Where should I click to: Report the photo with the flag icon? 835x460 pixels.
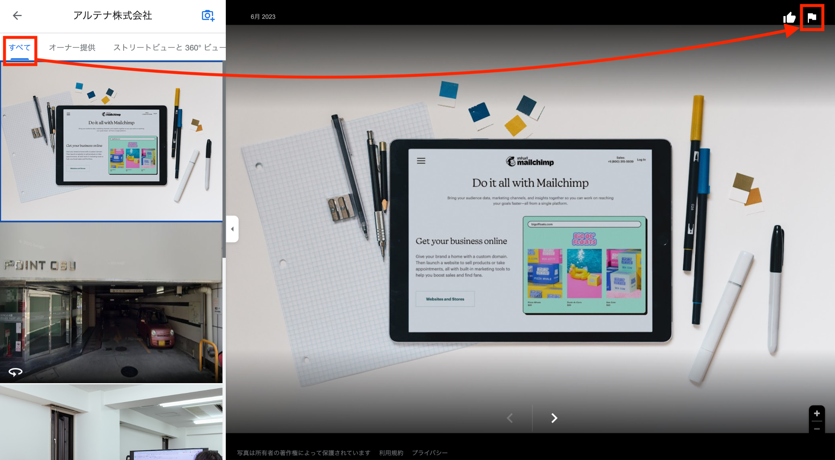(812, 17)
